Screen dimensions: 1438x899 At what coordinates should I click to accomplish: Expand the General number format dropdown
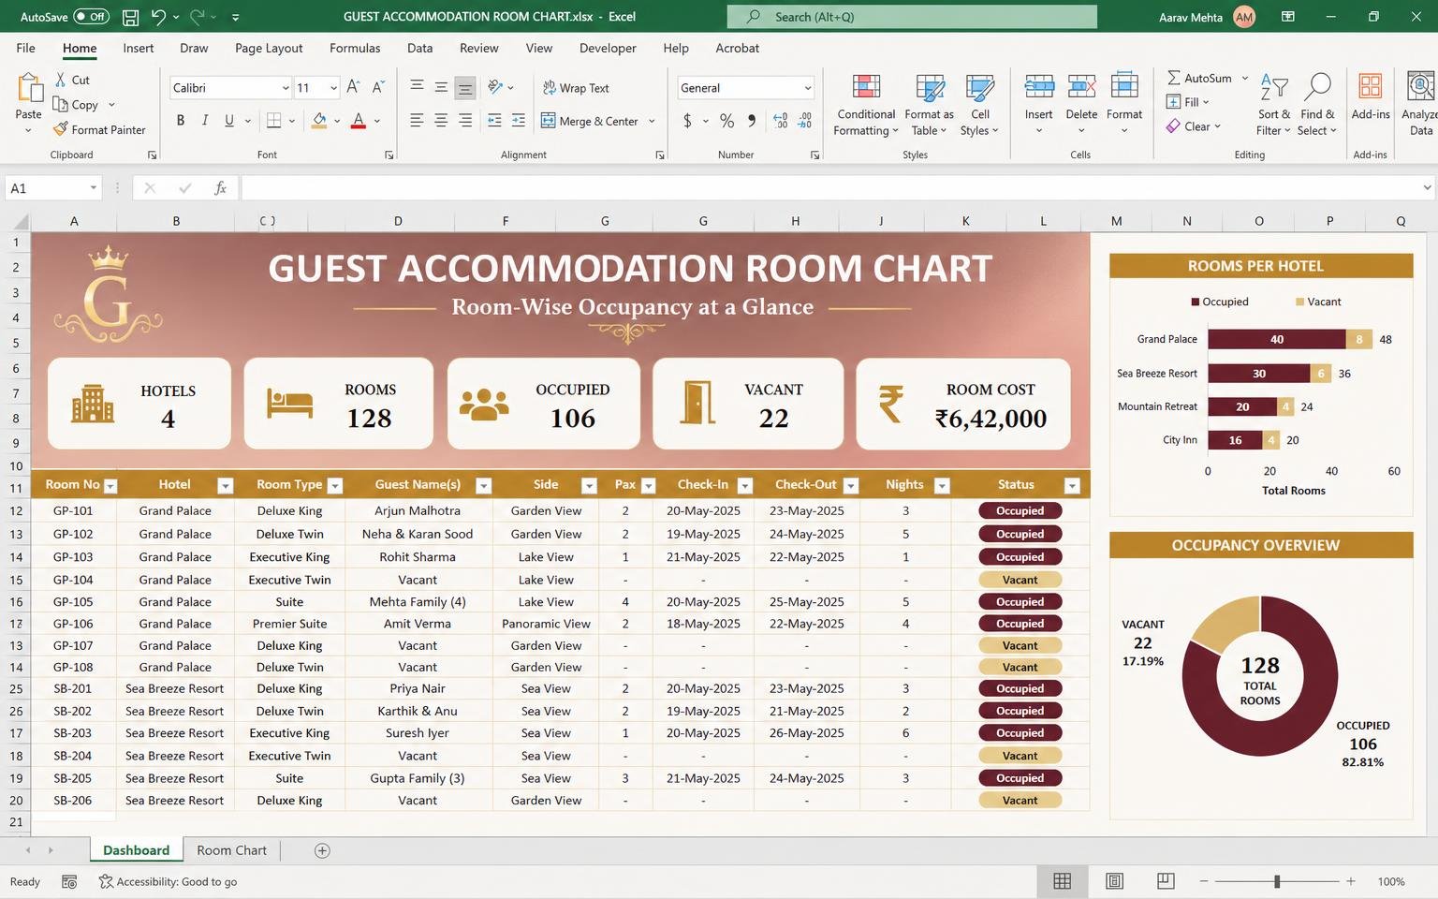click(x=807, y=87)
